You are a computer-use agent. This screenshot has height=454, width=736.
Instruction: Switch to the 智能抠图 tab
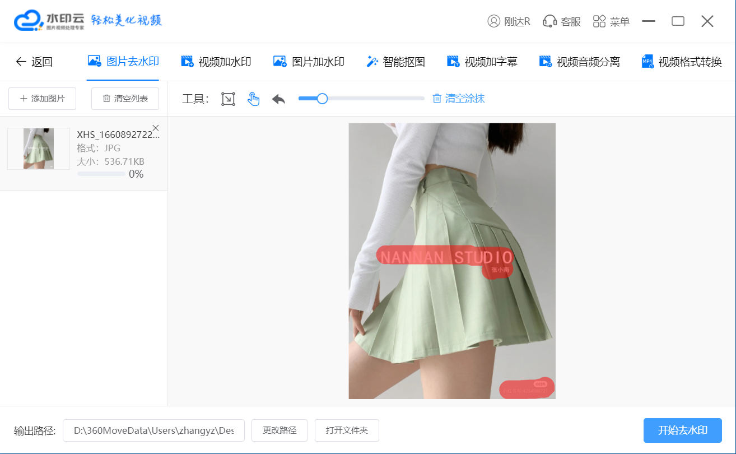tap(395, 62)
